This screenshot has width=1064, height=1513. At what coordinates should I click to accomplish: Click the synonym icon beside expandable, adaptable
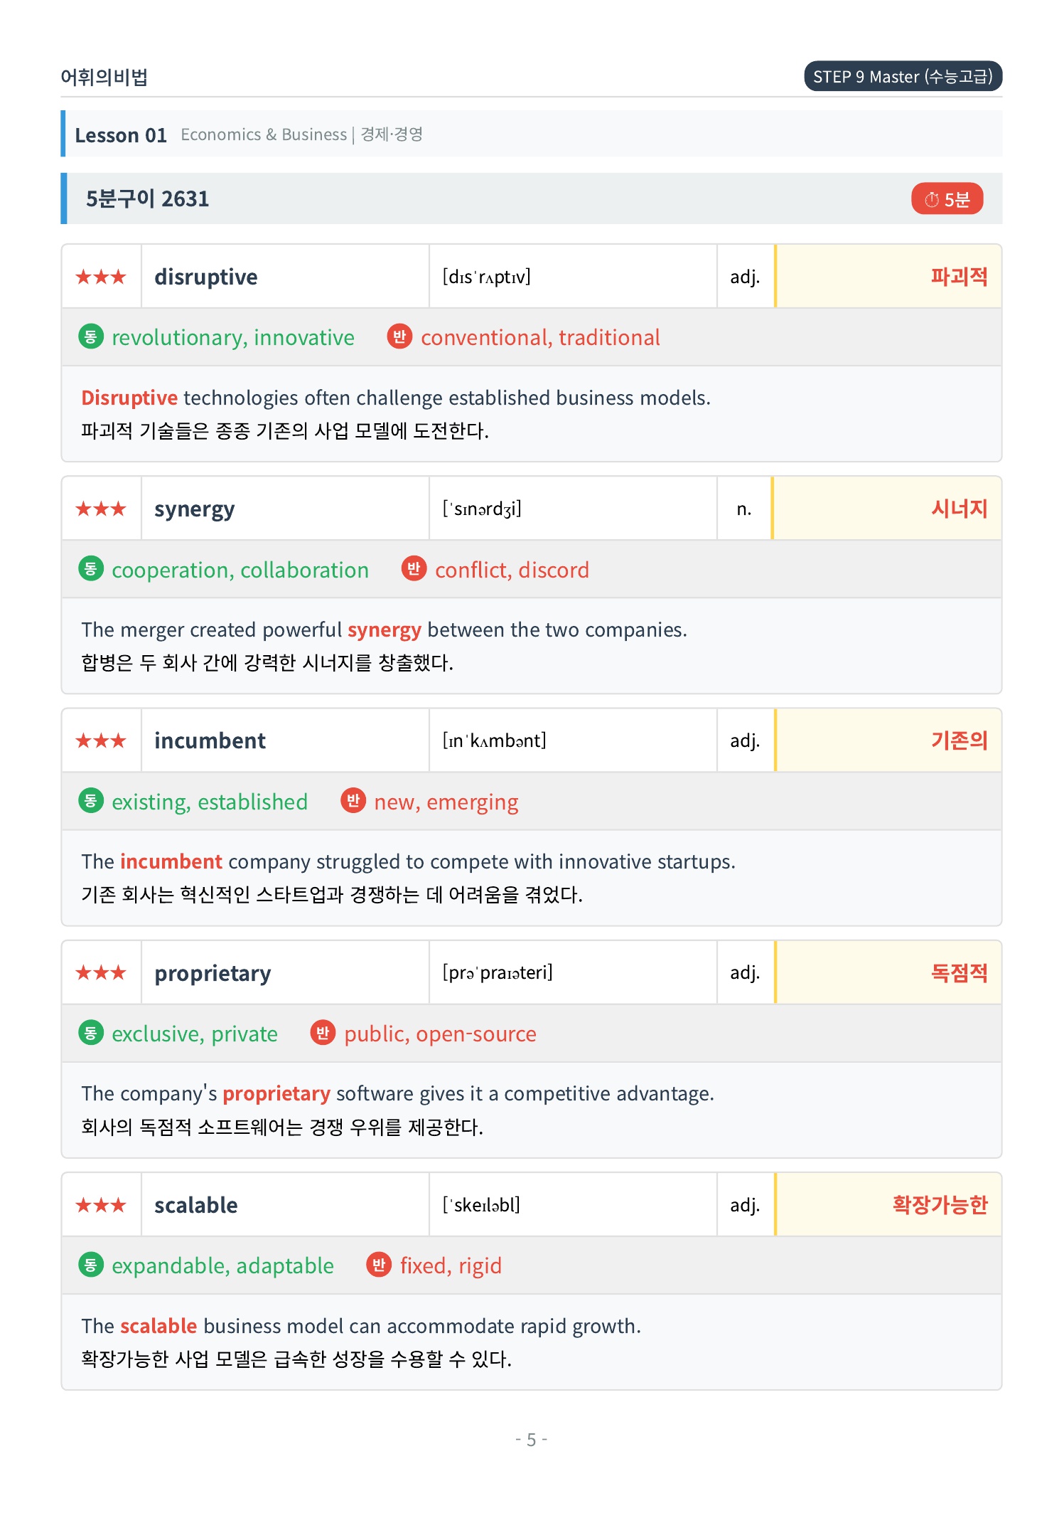pos(91,1265)
